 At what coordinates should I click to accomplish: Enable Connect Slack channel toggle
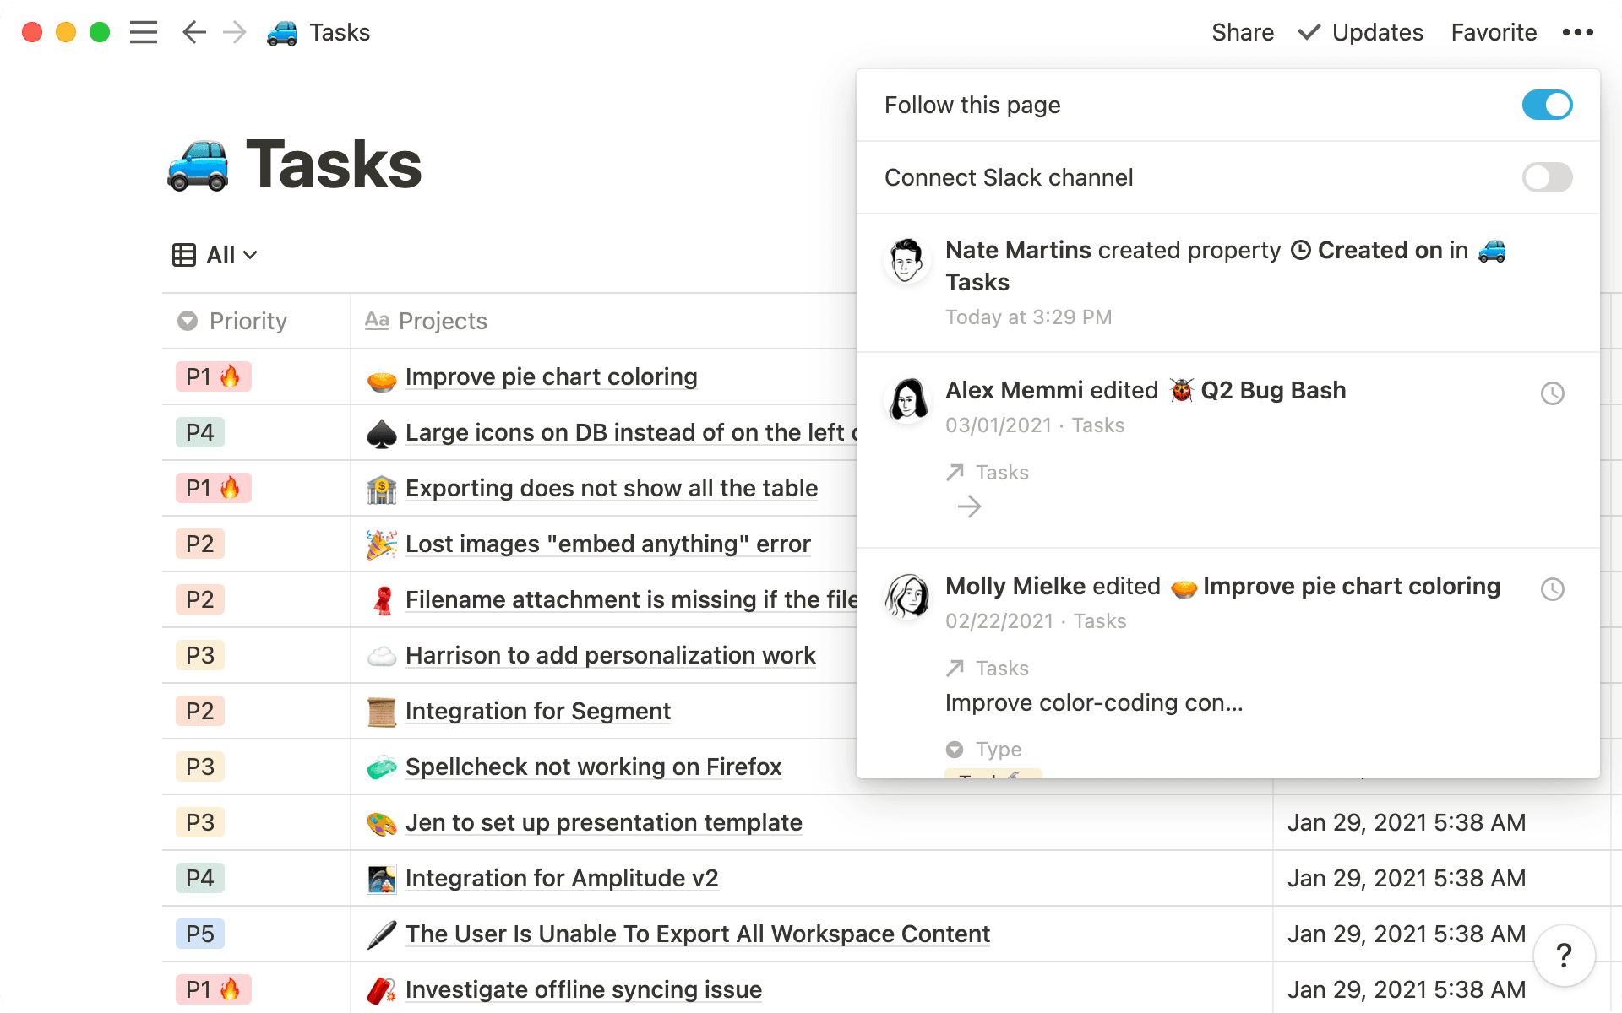(1546, 177)
